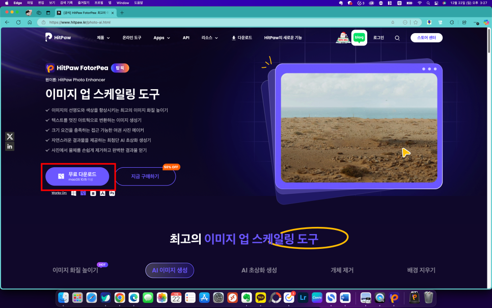
Task: Click the 탑 픽 badge next to FotorPea
Action: 120,68
